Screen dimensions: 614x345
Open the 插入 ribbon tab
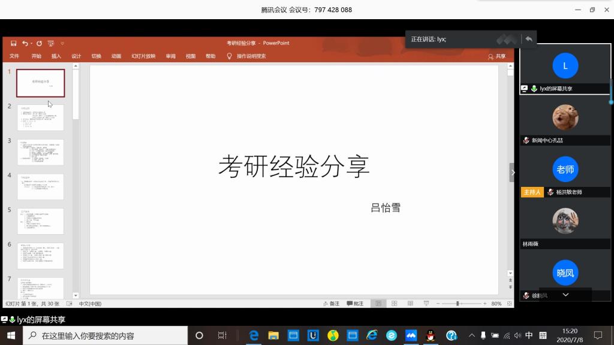pos(56,56)
